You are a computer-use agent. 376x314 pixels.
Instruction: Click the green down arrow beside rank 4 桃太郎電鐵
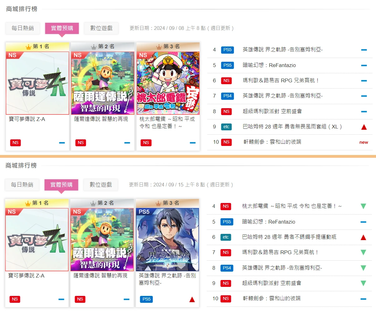[x=363, y=206]
